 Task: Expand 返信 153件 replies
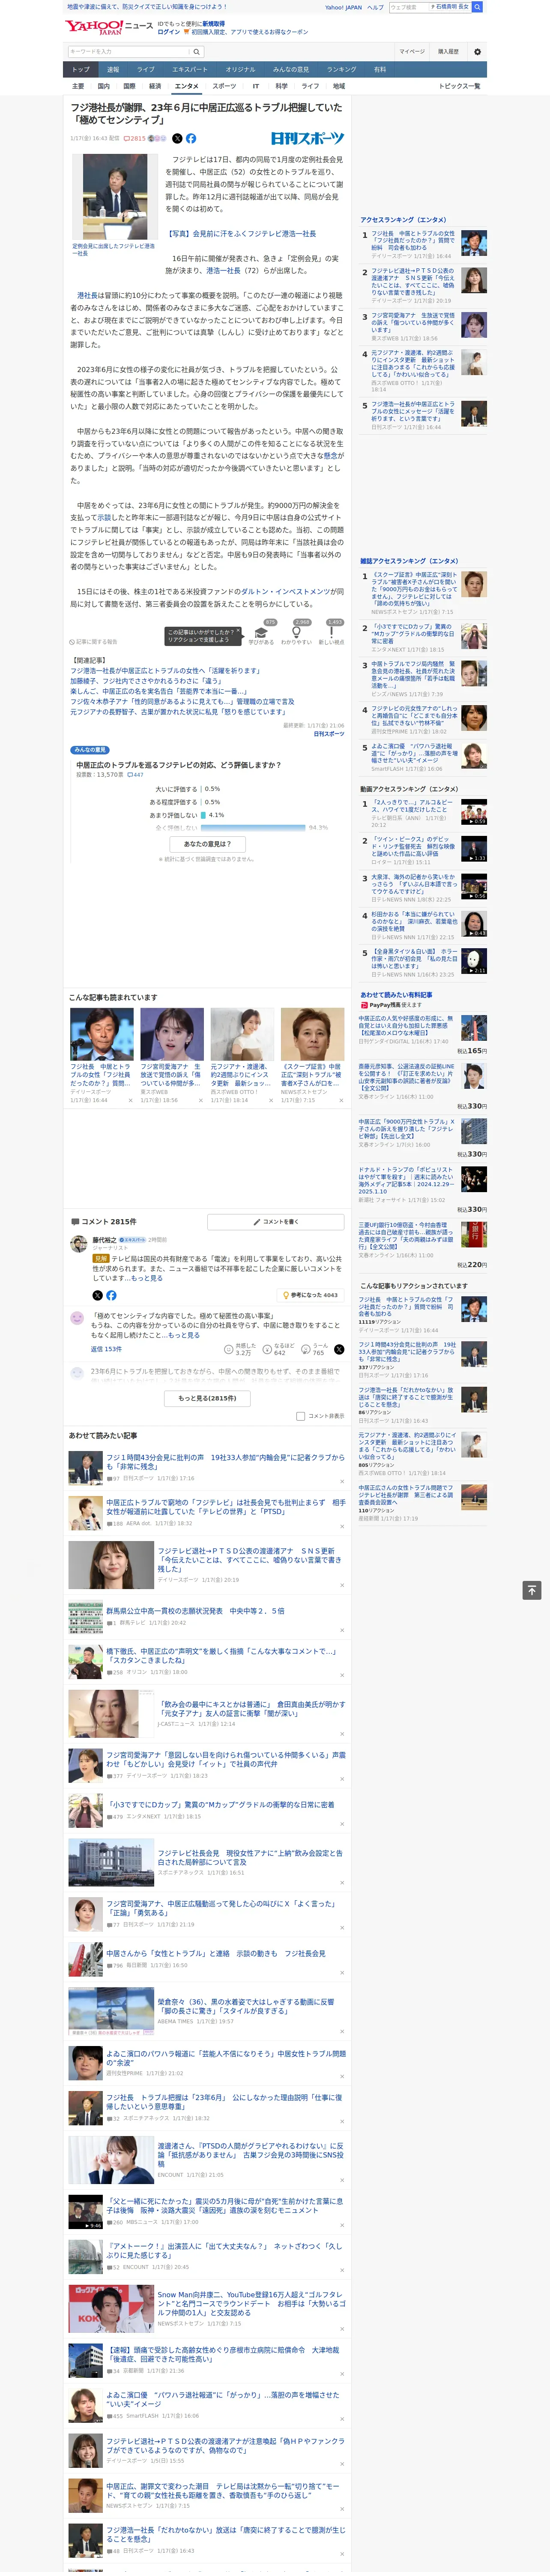106,1349
